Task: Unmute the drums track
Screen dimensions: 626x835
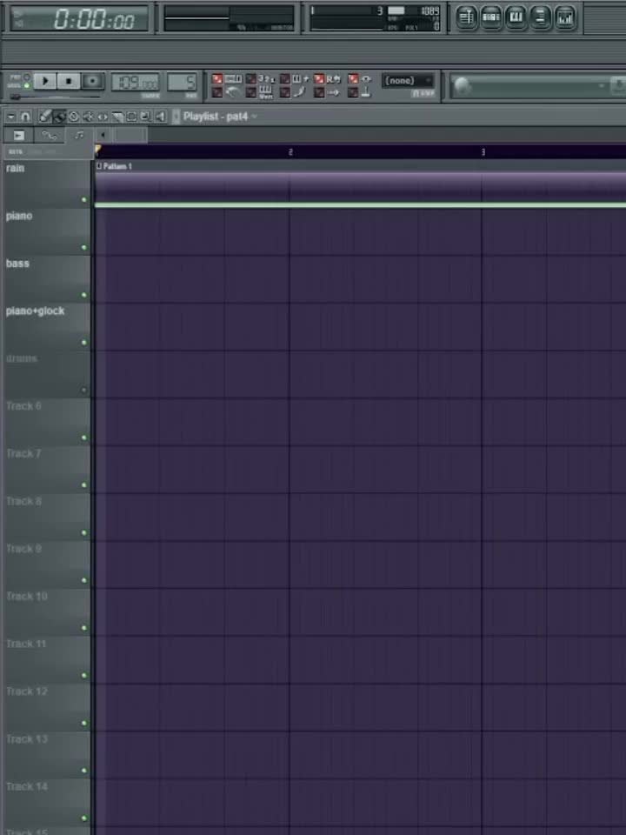Action: pyautogui.click(x=83, y=391)
